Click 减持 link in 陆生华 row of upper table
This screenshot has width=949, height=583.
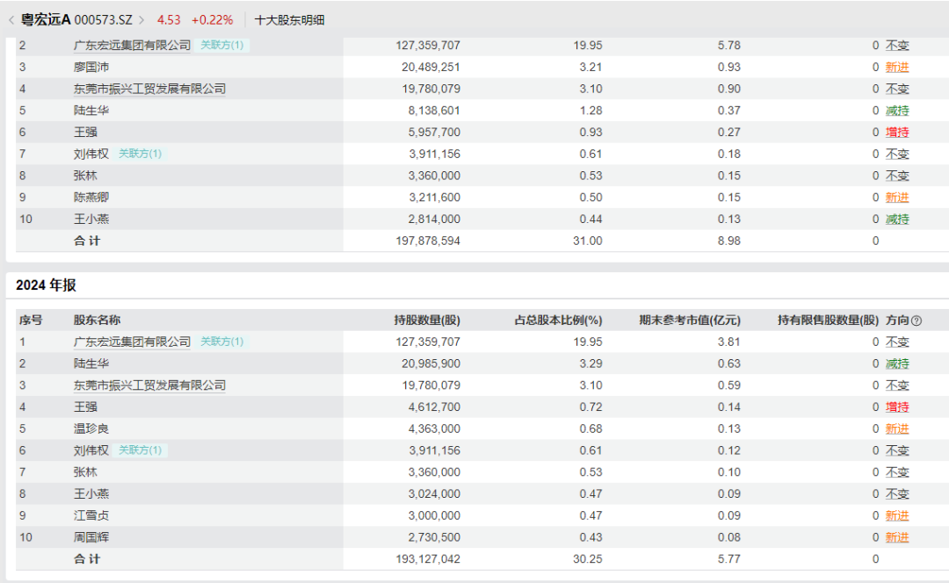point(897,111)
